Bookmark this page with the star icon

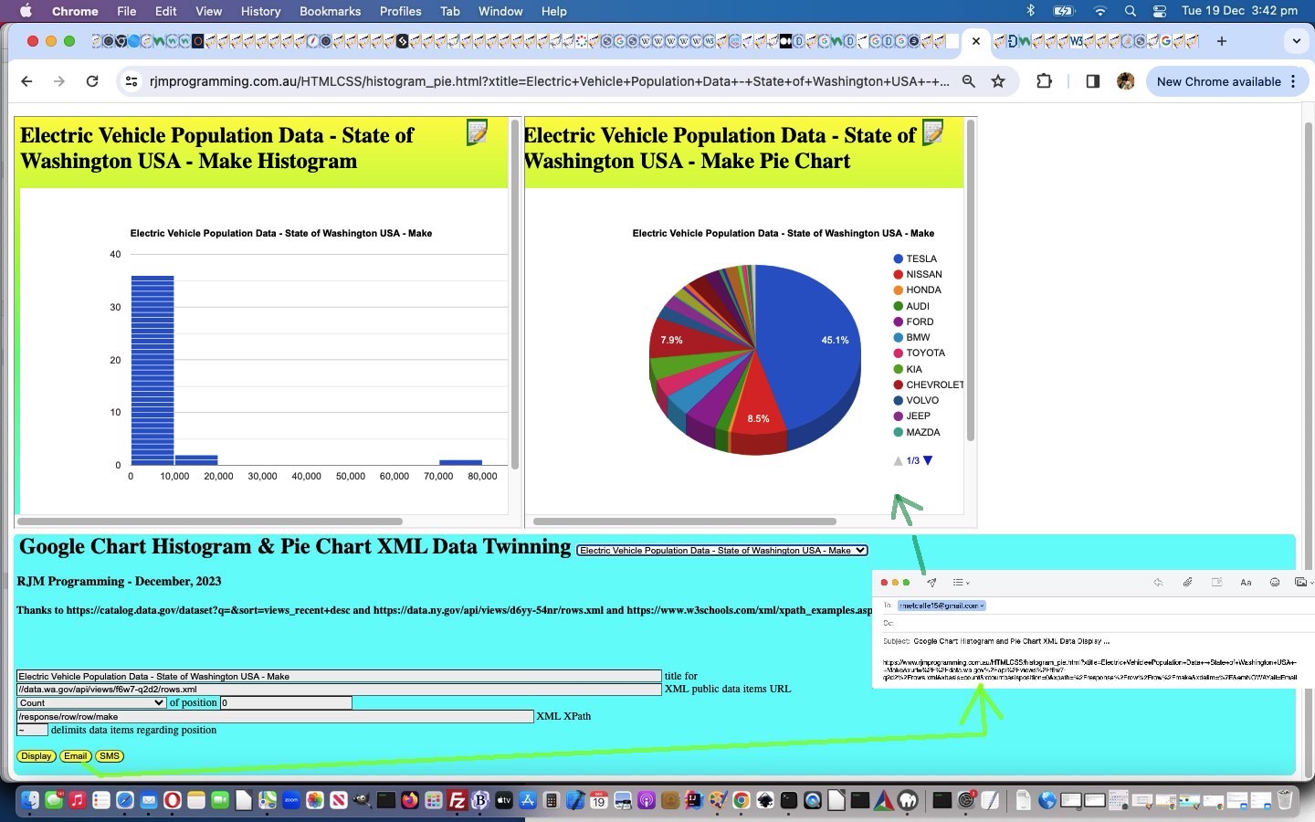[x=998, y=81]
